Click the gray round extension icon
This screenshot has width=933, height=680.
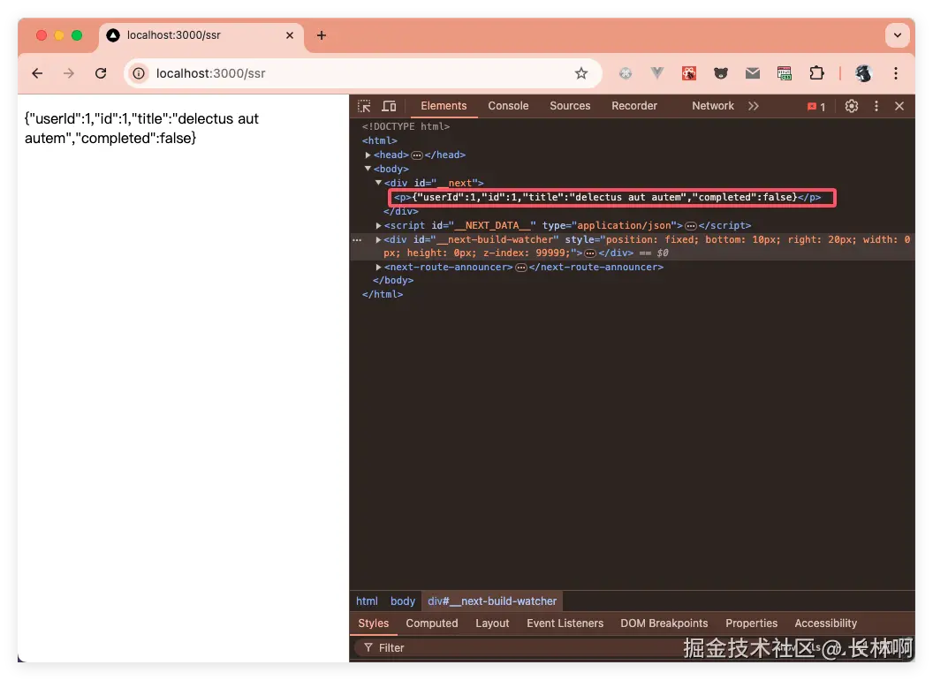click(x=626, y=73)
